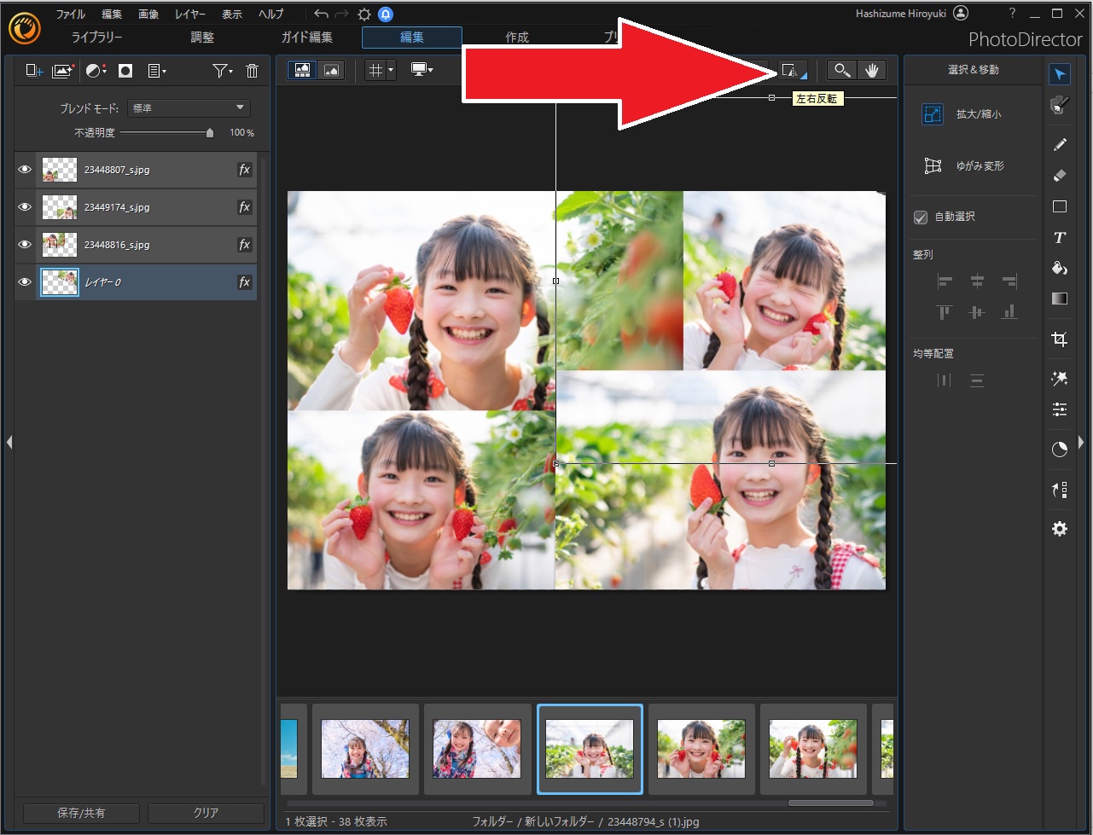Screen dimensions: 1093x835
Task: Select the Eraser tool
Action: tap(1059, 176)
